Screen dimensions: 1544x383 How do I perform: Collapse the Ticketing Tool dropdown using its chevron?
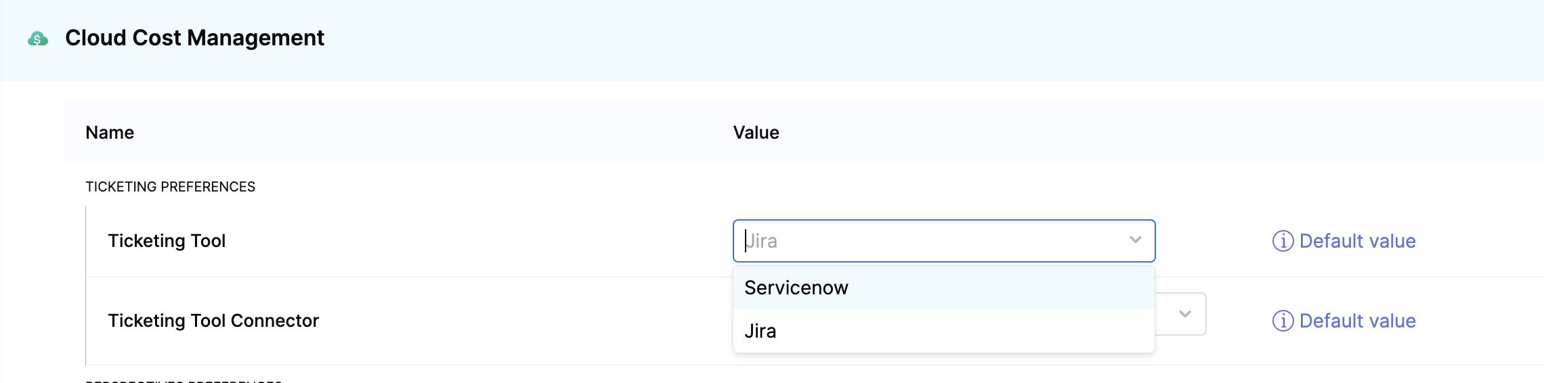[1135, 240]
